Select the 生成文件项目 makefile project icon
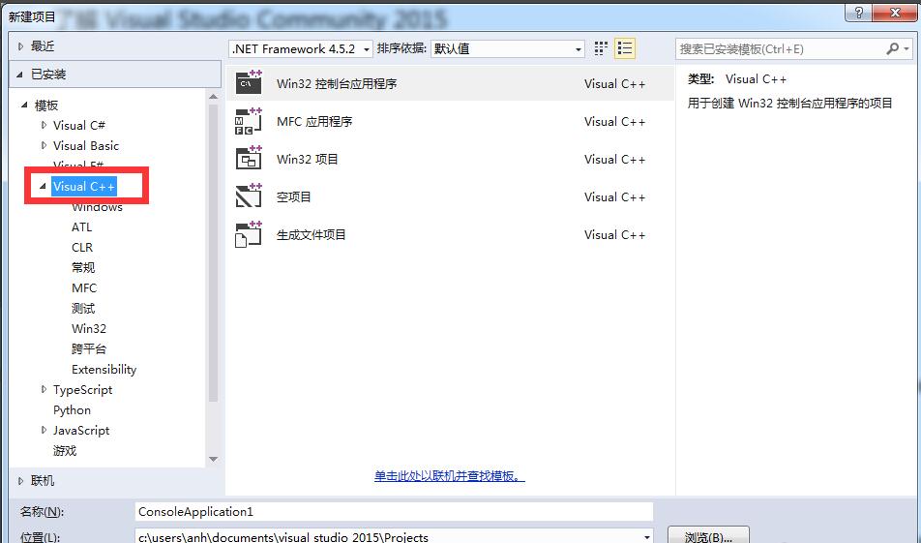Screen dimensions: 921x543 coord(249,234)
